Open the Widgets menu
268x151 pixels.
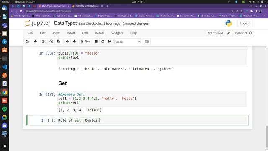coord(117,33)
